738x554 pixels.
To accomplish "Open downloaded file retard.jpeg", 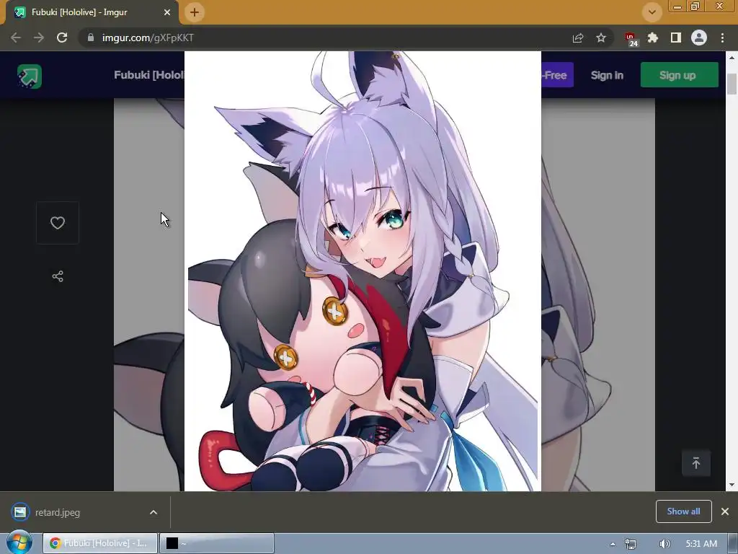I will coord(58,512).
